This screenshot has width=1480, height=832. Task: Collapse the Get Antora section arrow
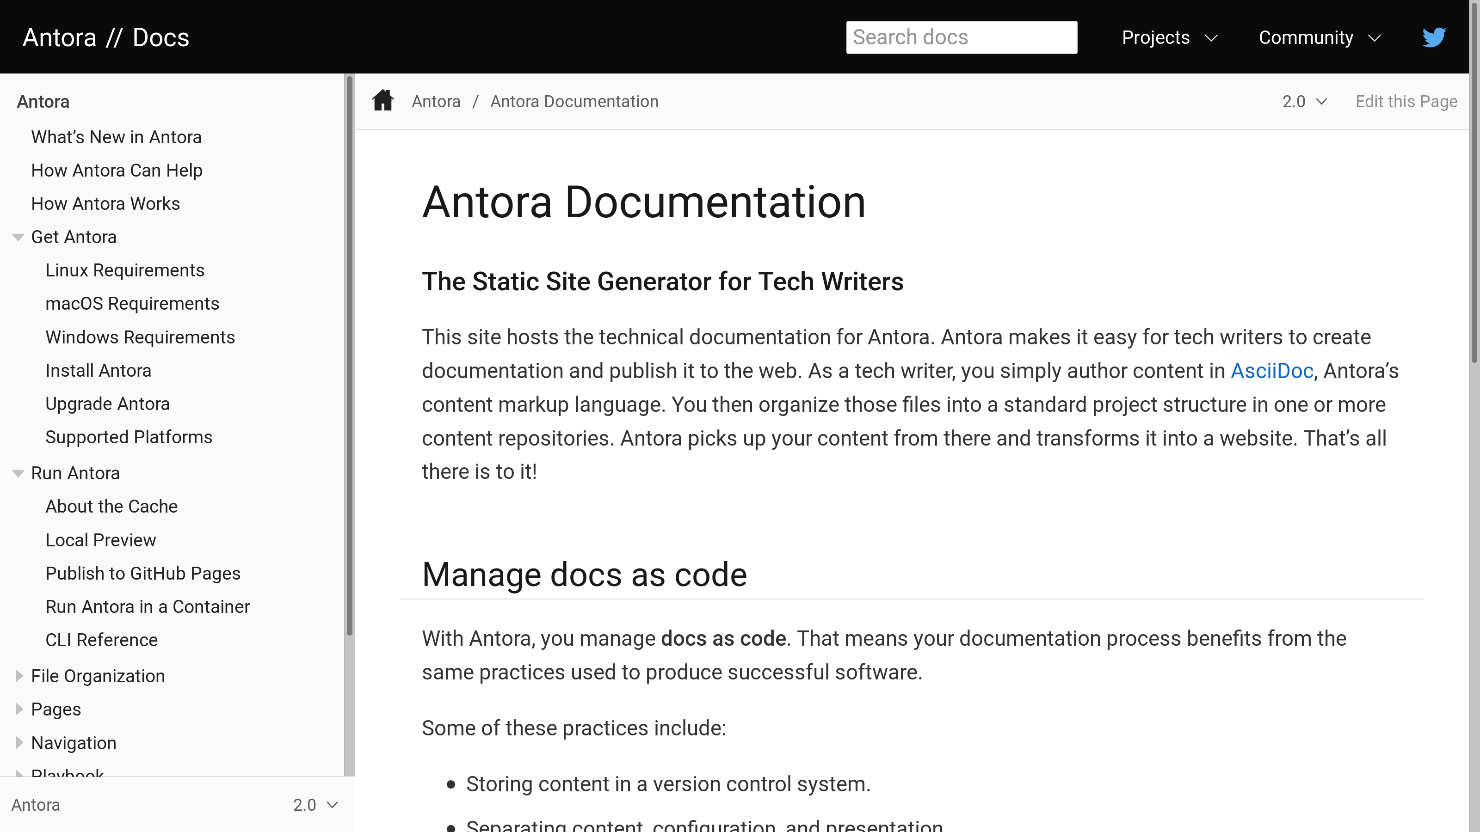tap(18, 237)
